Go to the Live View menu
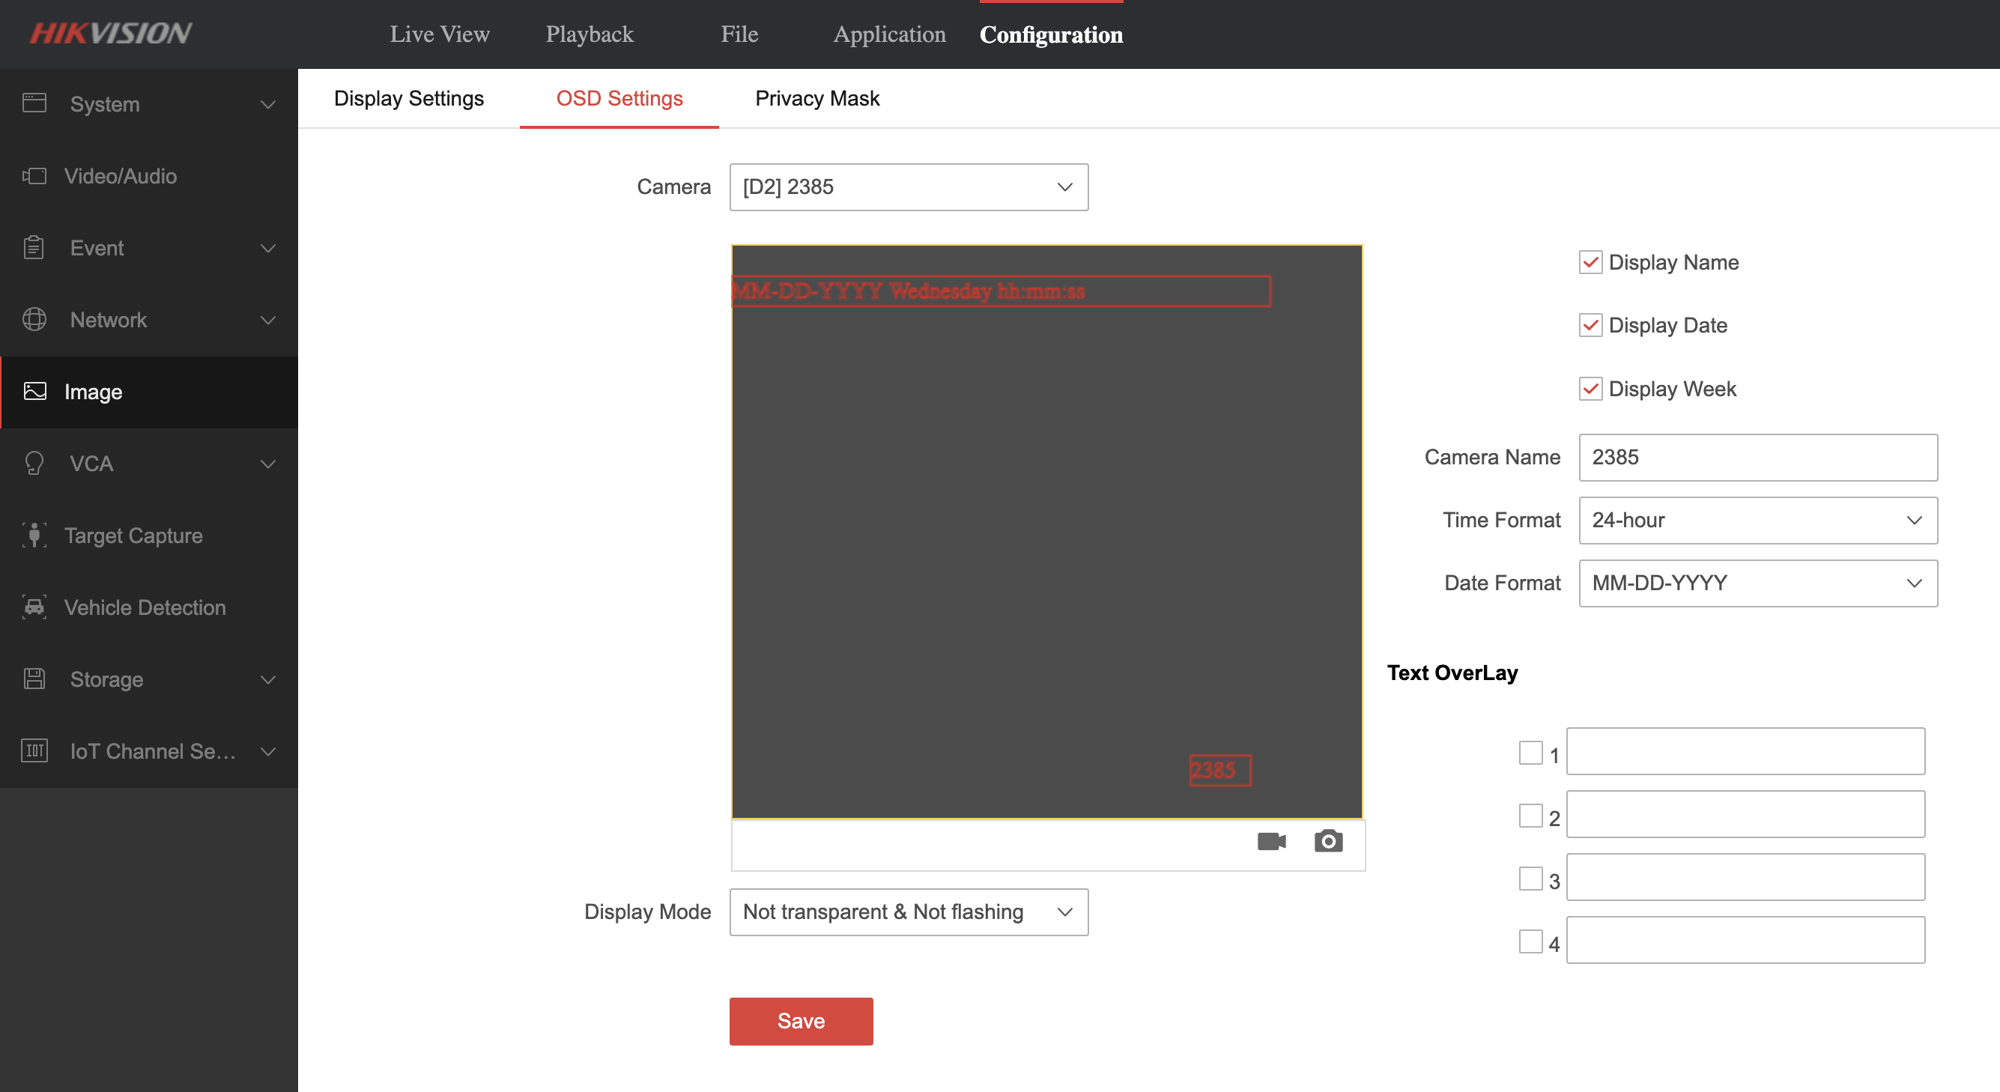 coord(440,34)
